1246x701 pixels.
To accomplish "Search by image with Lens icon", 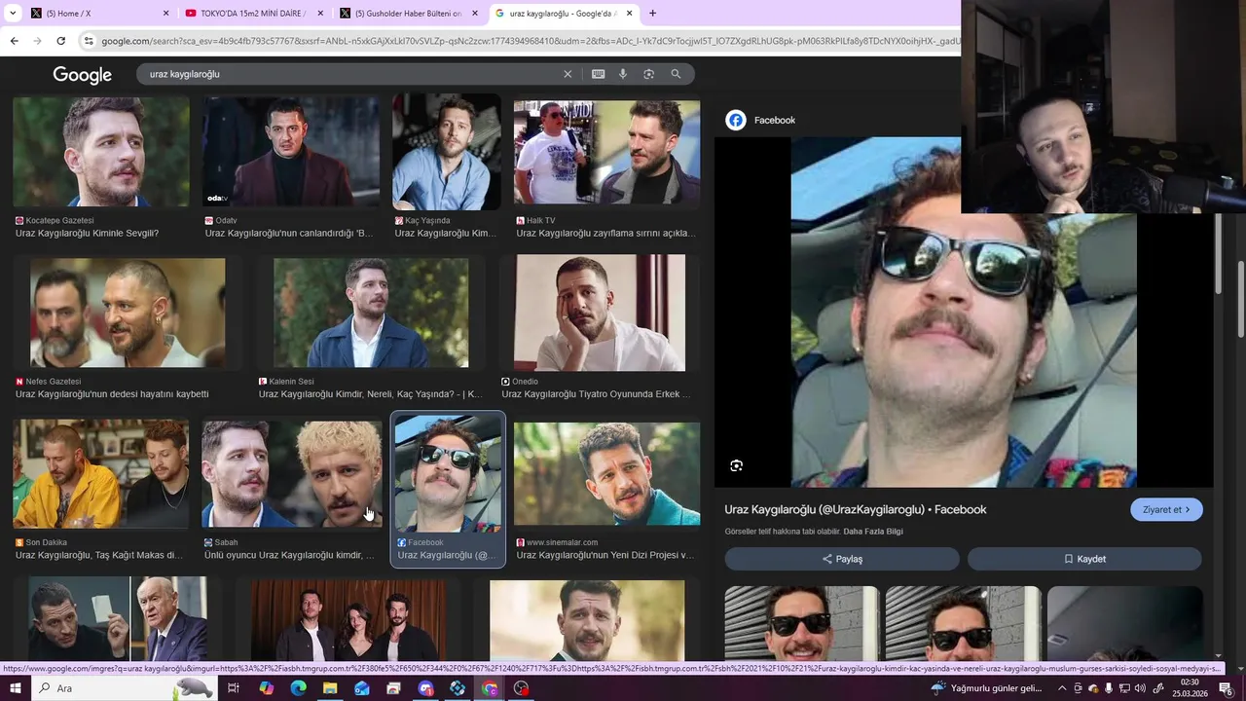I will pos(648,74).
